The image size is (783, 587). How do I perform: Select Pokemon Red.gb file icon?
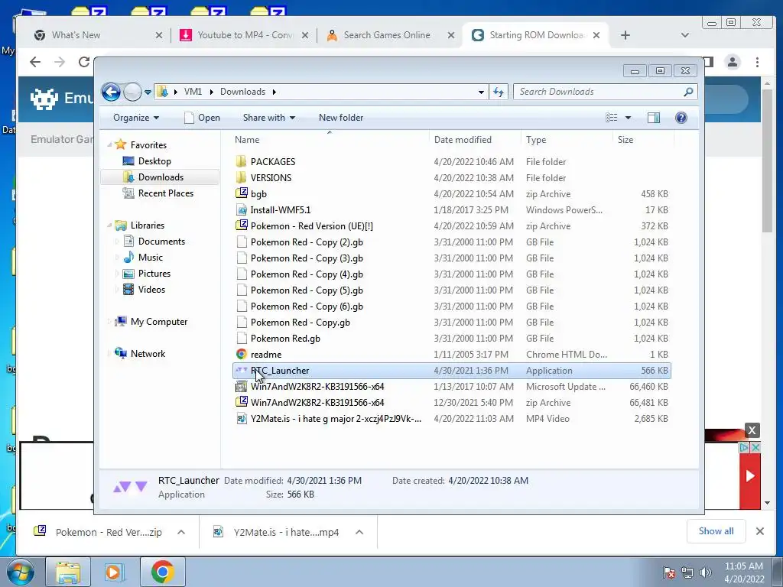(241, 338)
